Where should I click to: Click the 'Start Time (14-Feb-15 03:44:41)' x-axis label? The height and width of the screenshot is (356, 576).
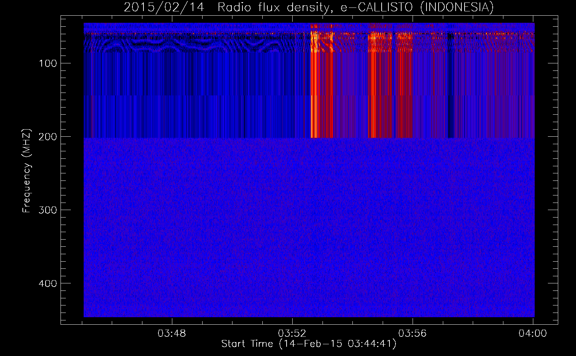pos(309,344)
